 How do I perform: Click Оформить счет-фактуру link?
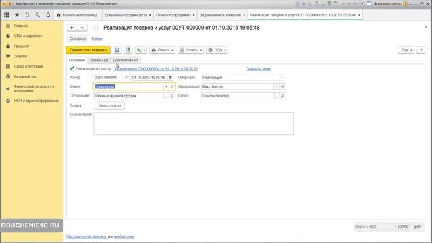(86, 237)
